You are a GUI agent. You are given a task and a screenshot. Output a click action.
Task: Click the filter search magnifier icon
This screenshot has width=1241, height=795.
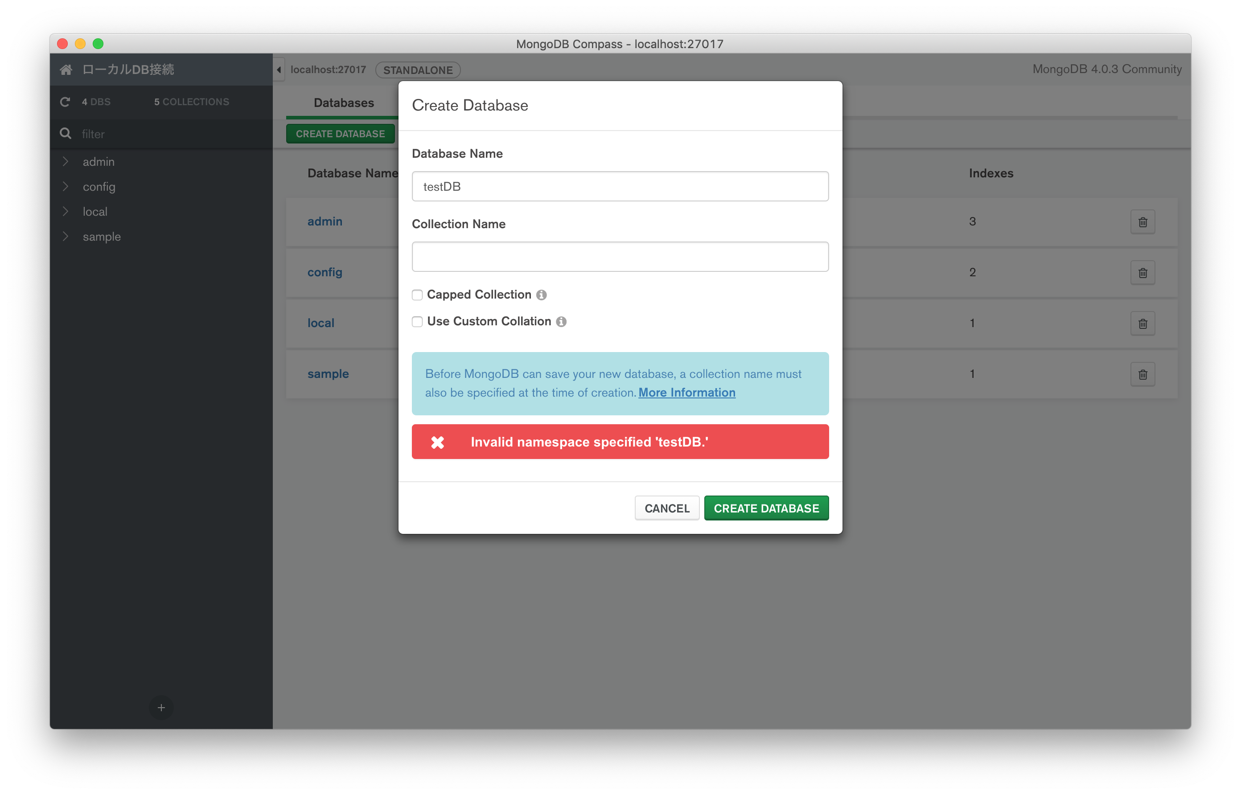pyautogui.click(x=66, y=133)
